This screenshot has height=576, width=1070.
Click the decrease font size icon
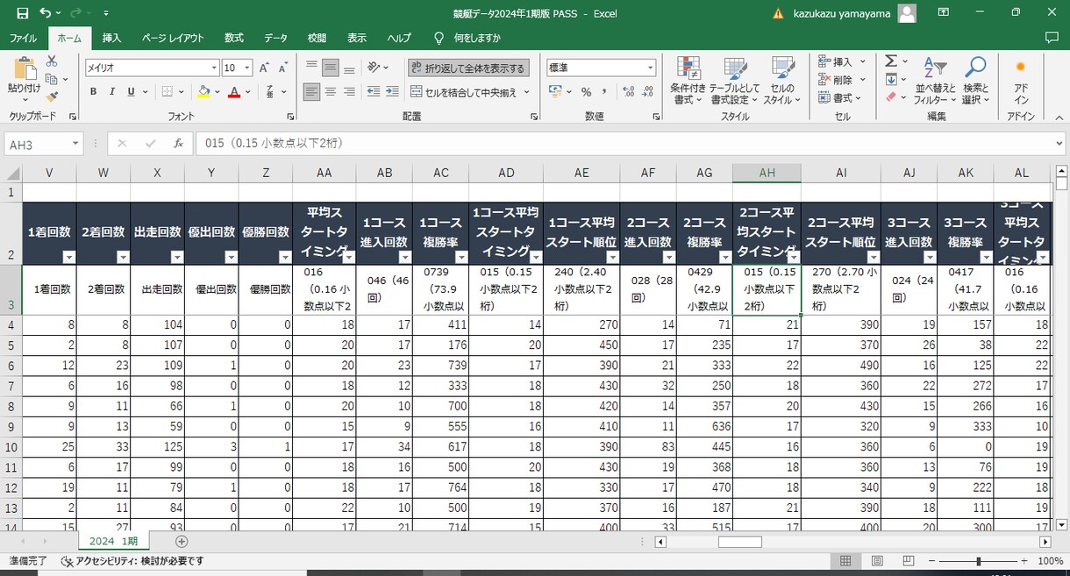point(283,68)
